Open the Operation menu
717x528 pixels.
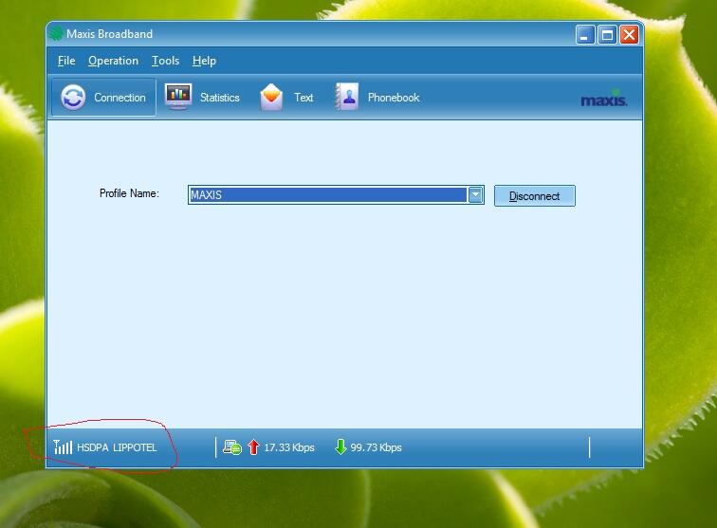point(114,61)
